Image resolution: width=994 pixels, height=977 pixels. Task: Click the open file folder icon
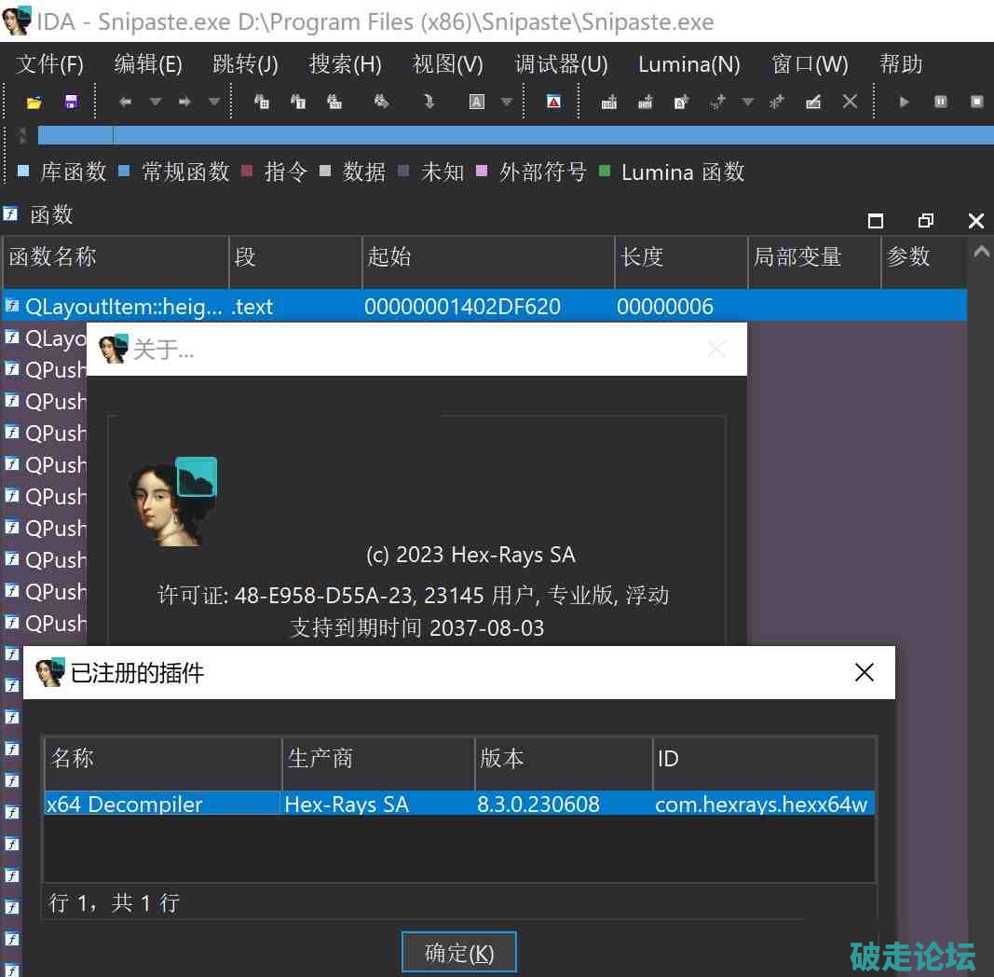pyautogui.click(x=34, y=103)
